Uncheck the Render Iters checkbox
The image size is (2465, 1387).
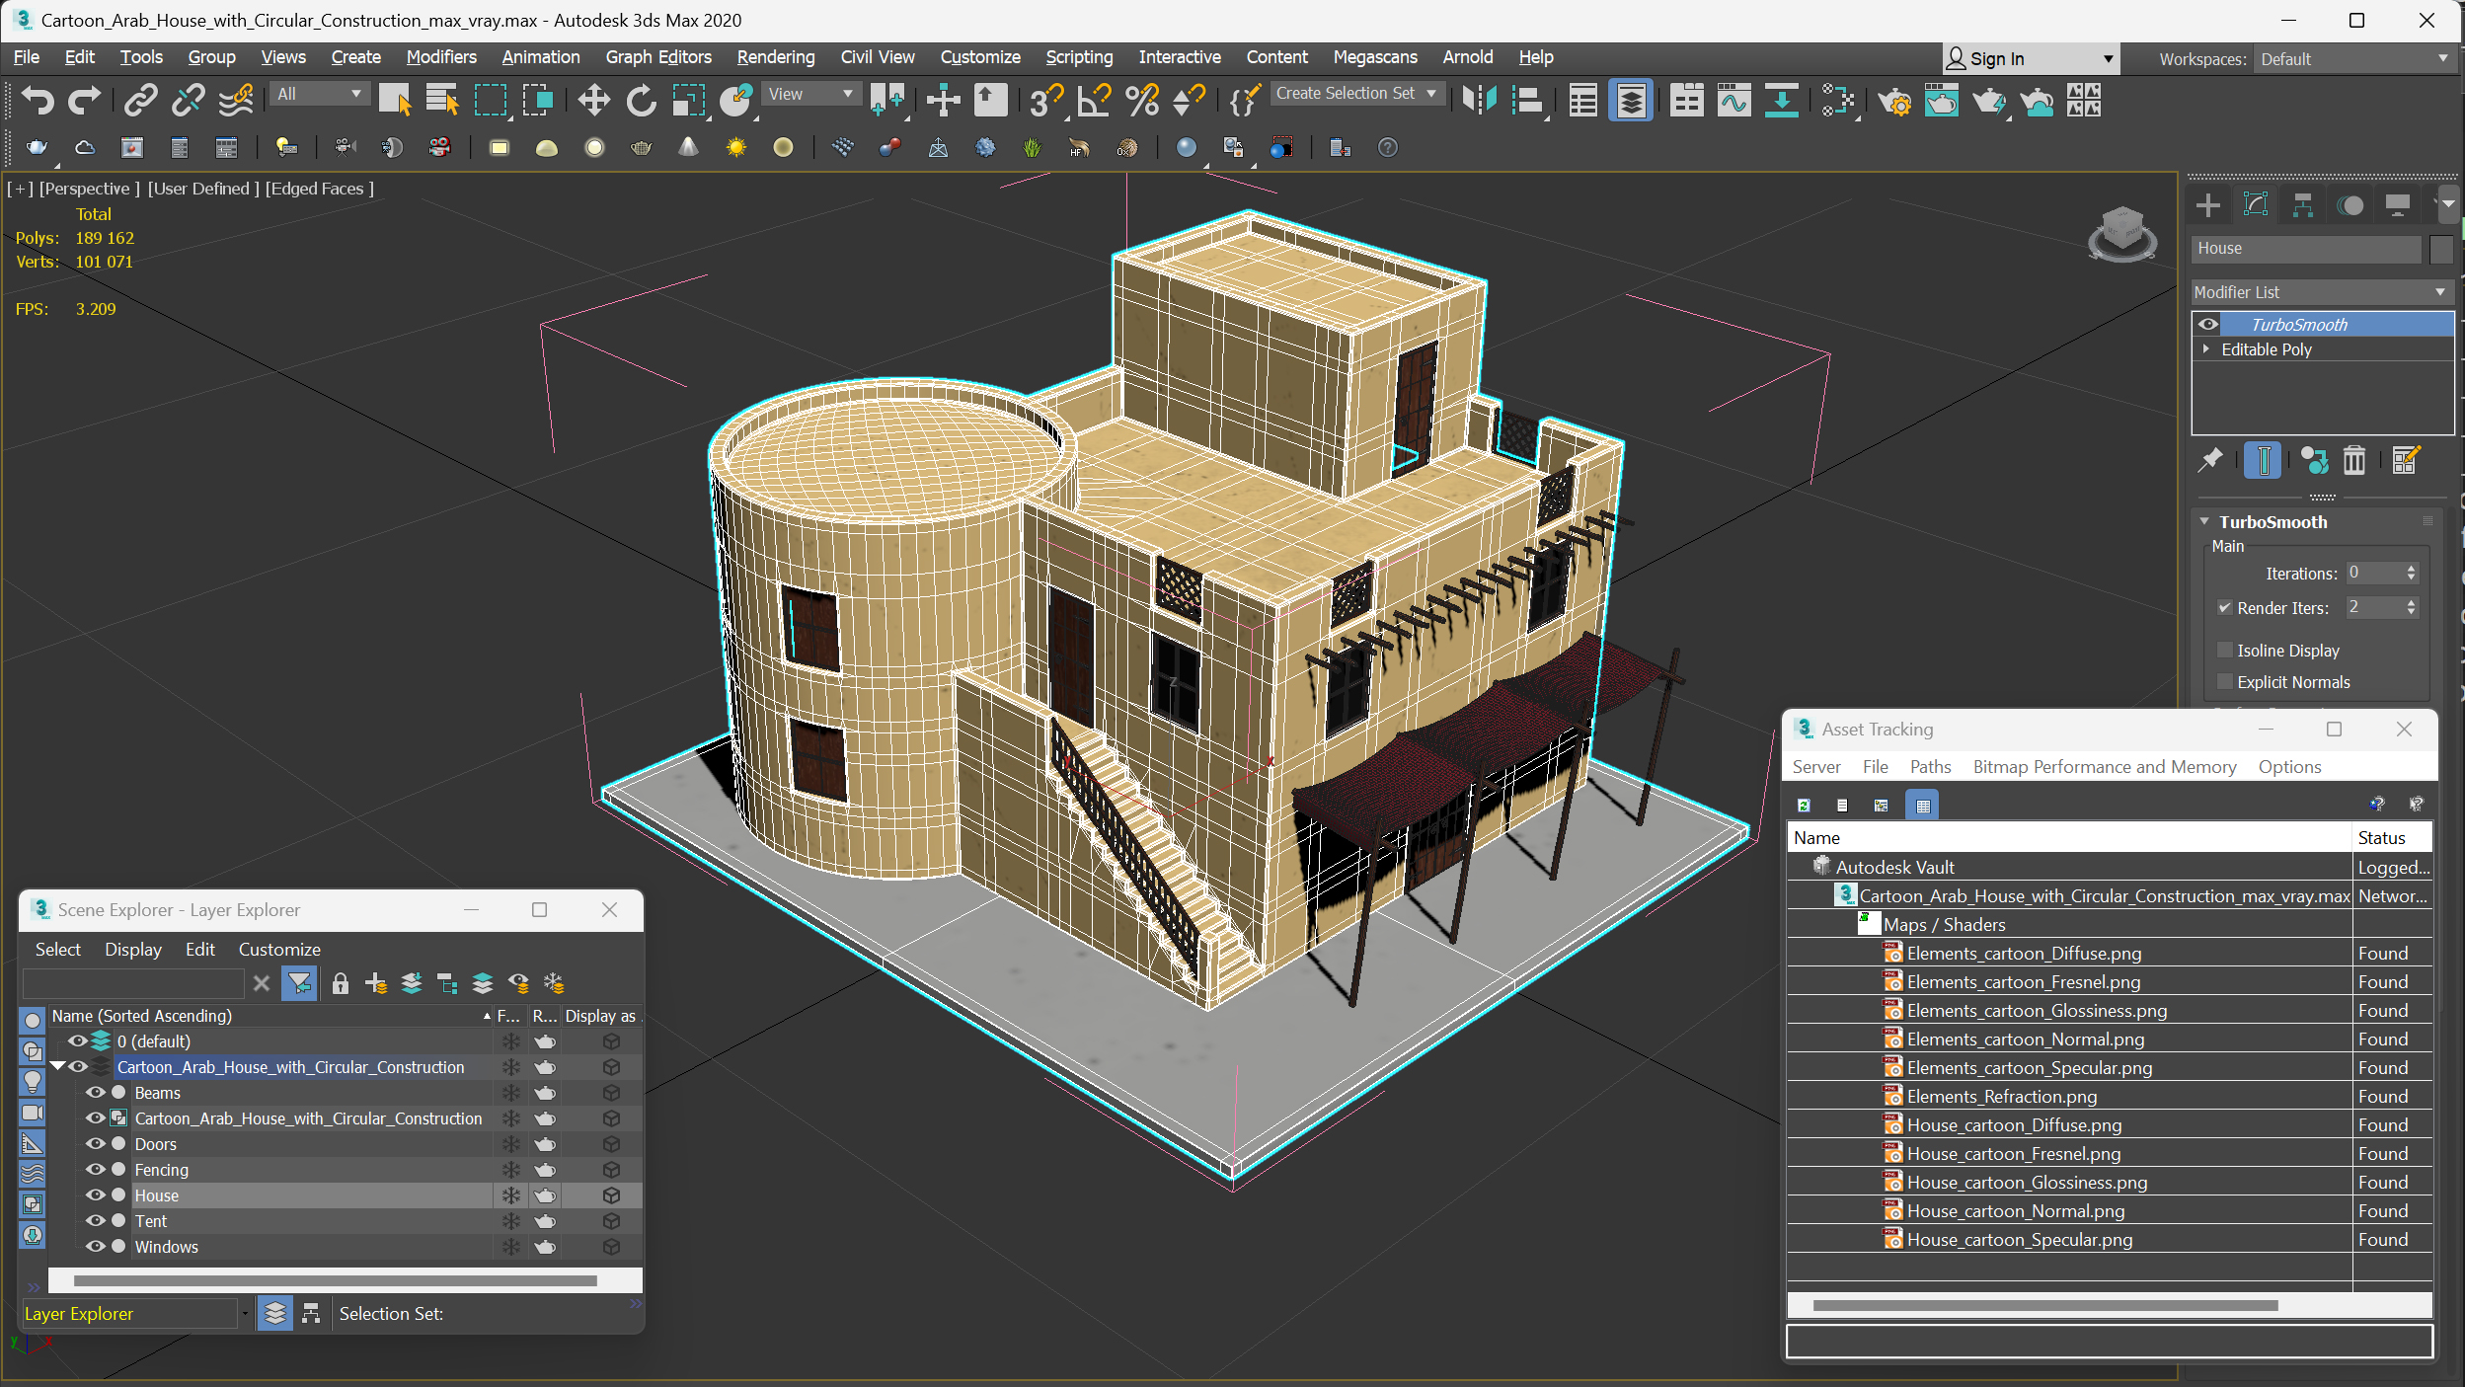[x=2225, y=608]
